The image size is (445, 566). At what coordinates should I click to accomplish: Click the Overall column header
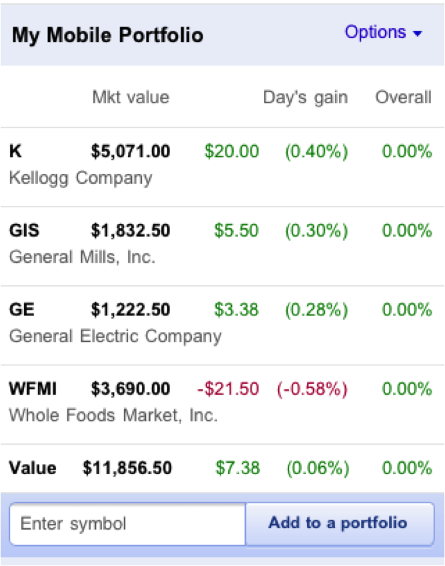click(404, 98)
